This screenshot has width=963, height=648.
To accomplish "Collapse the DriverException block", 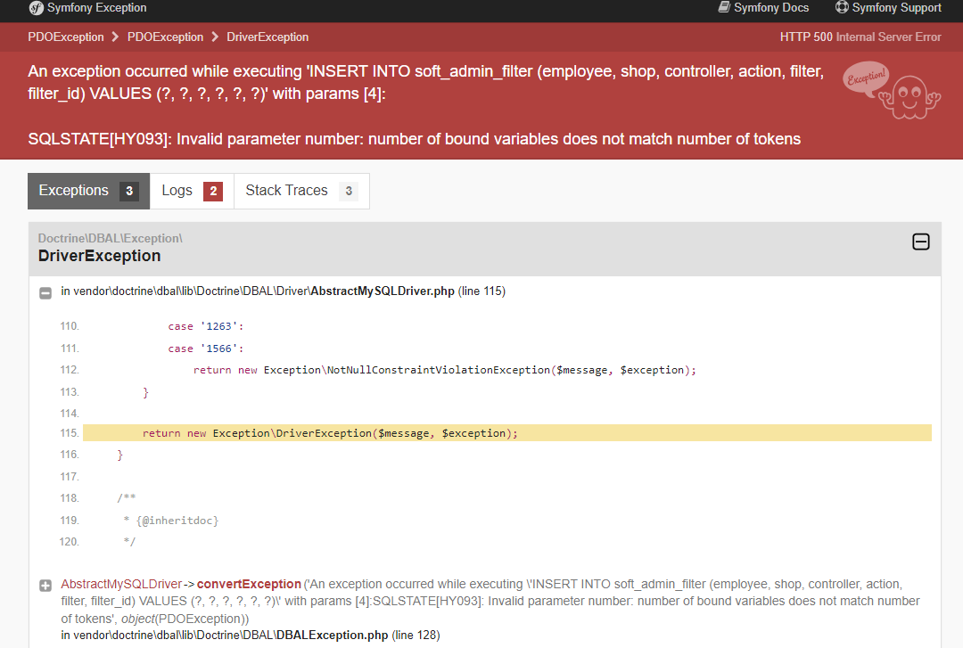I will [x=920, y=242].
